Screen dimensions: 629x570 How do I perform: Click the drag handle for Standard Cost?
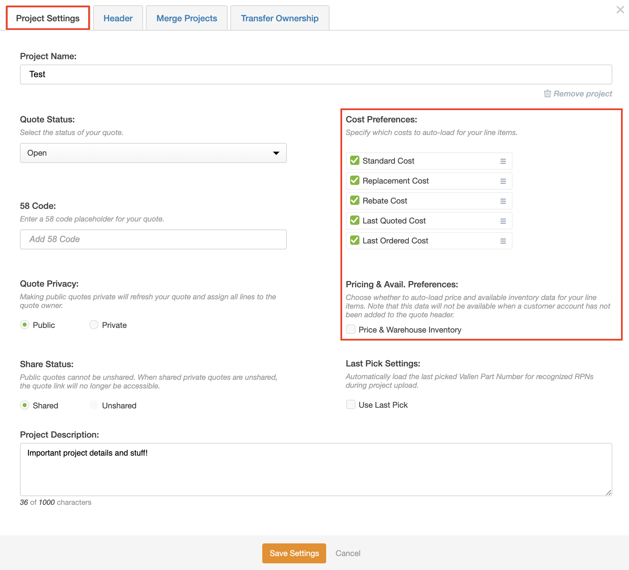point(503,161)
